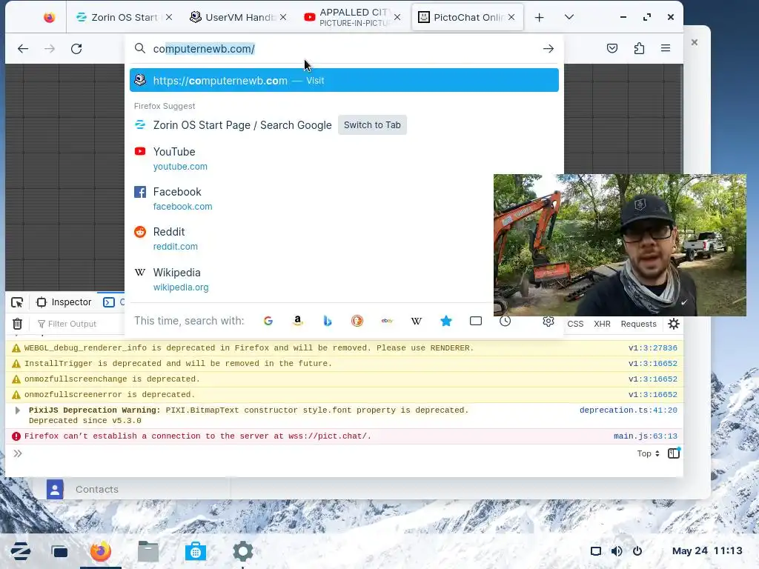
Task: Click the Filter Output field
Action: pos(73,324)
